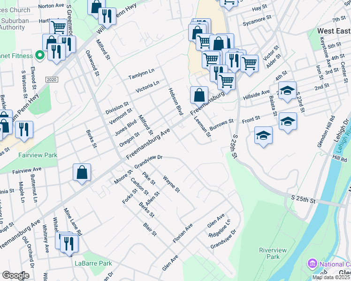Click the restaurant marker above LaBarre Park
This screenshot has width=351, height=281.
click(69, 244)
